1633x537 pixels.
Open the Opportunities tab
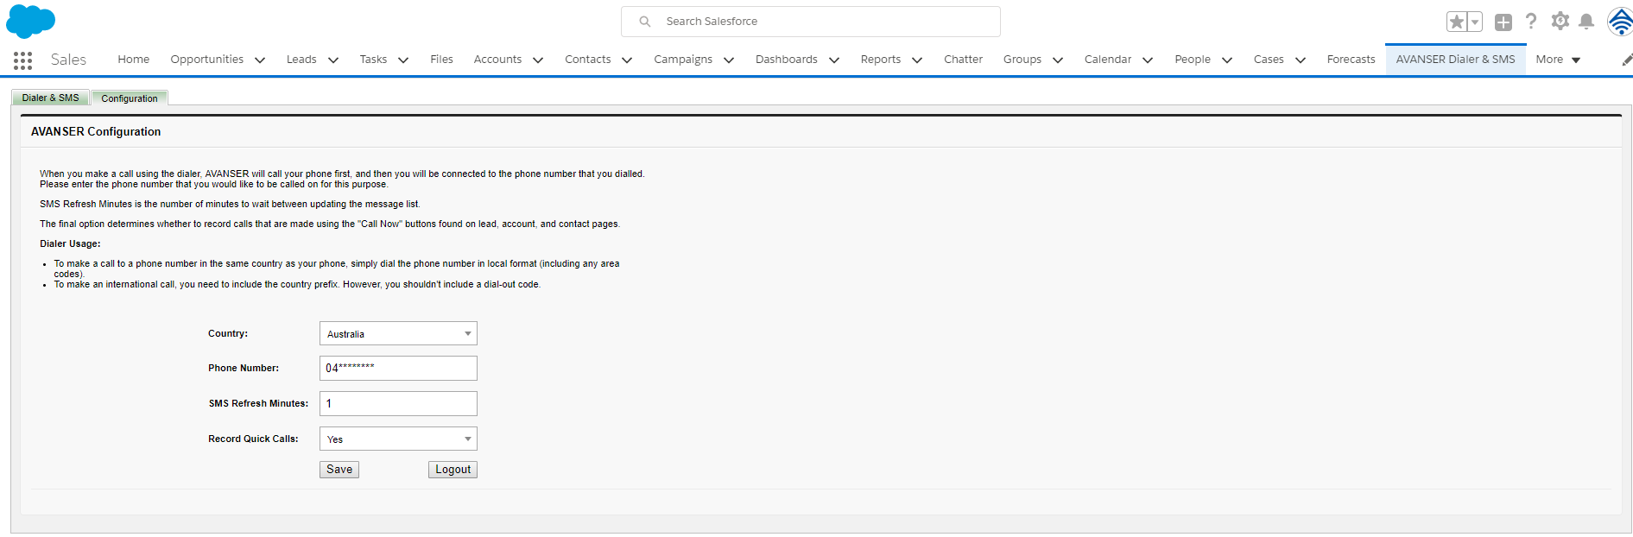(207, 60)
